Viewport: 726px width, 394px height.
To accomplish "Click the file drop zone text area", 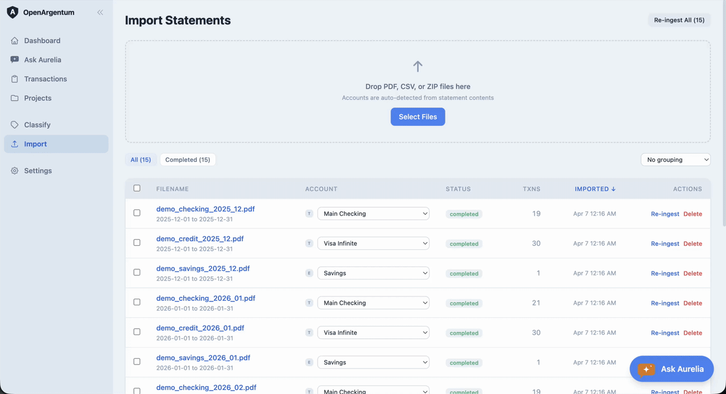I will 418,91.
